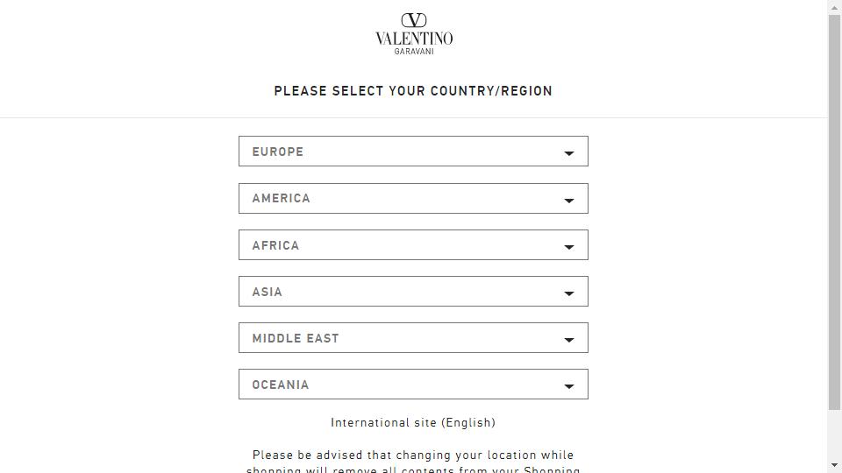Click the vertical scrollbar thumb
The height and width of the screenshot is (473, 842).
[x=834, y=212]
